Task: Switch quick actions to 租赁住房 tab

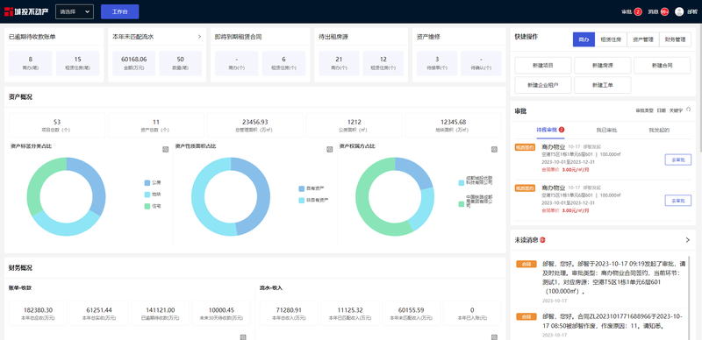Action: point(611,39)
